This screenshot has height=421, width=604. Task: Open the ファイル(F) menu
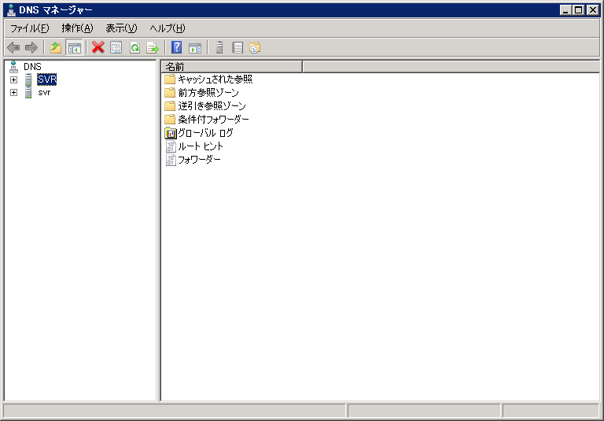click(x=30, y=28)
